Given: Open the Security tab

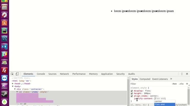Looking at the screenshot, I should (x=121, y=74).
